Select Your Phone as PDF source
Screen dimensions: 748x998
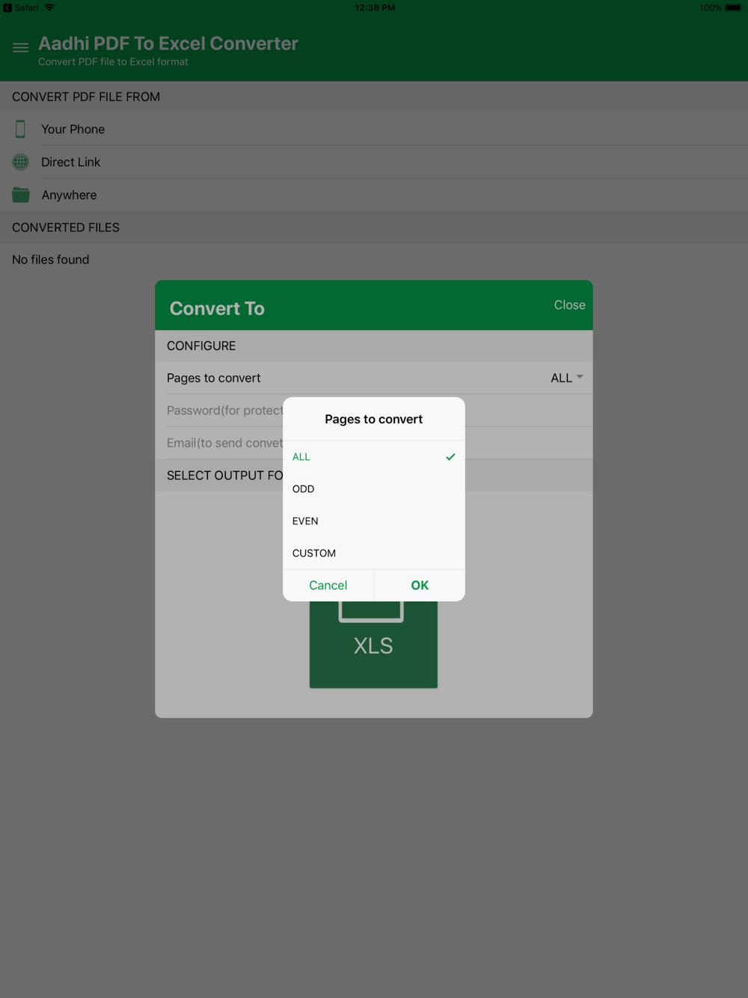pos(374,129)
